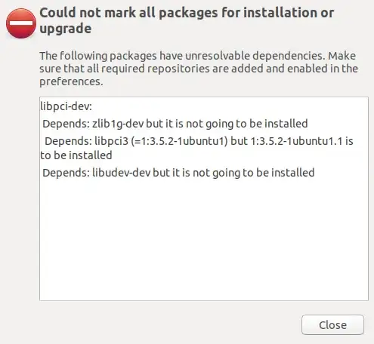Image resolution: width=374 pixels, height=344 pixels.
Task: Click the word 'upgrade' in the heading
Action: click(x=66, y=29)
